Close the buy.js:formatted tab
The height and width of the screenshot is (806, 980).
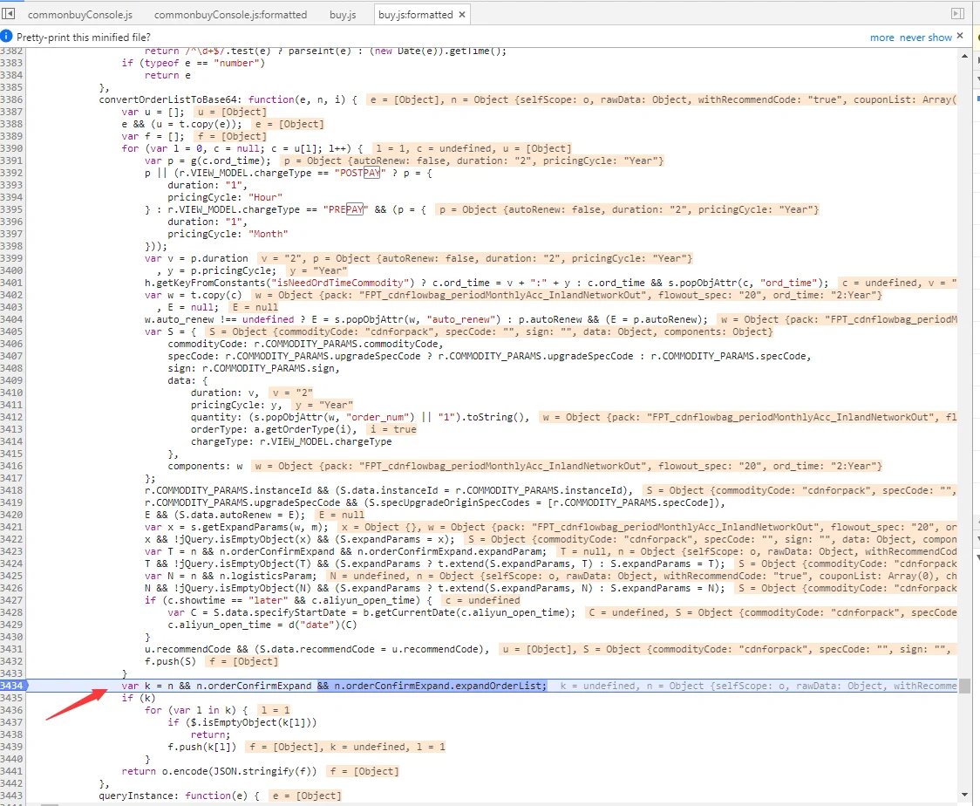click(x=462, y=14)
